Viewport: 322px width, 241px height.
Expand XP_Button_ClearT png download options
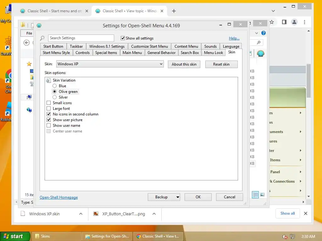pos(154,214)
